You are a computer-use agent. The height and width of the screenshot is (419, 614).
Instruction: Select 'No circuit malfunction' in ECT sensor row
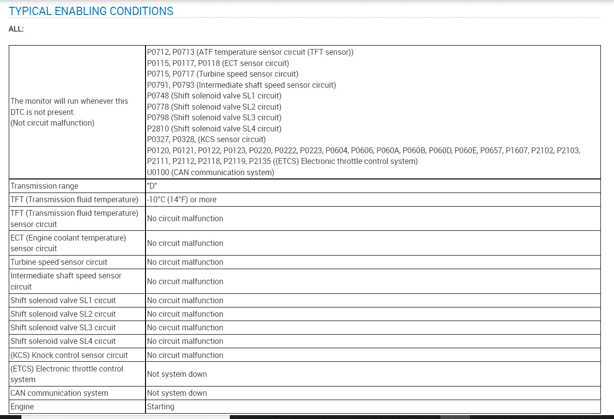185,243
